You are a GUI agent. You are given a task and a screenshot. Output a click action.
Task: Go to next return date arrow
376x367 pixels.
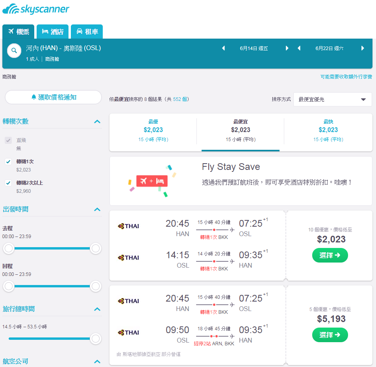363,48
